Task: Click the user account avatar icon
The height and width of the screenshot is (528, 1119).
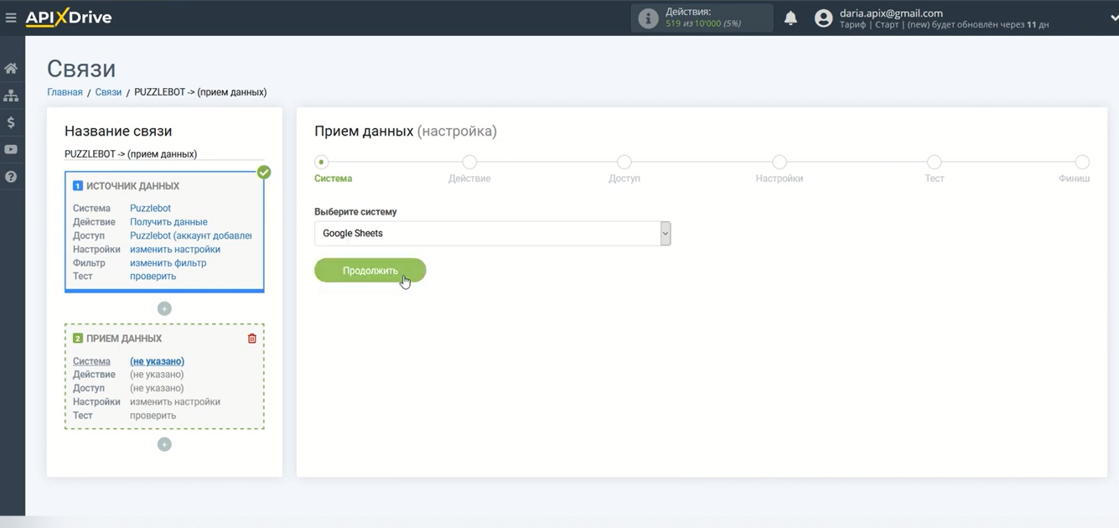Action: coord(823,18)
